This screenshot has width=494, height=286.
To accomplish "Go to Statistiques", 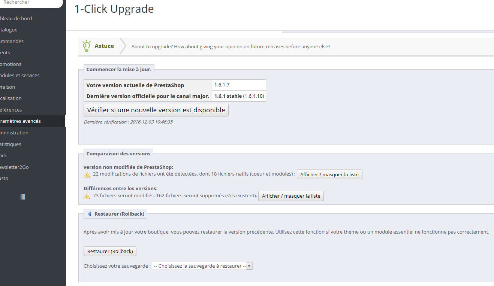I will (x=10, y=144).
